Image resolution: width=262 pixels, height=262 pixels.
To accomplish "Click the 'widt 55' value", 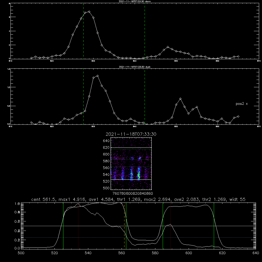I will click(x=237, y=199).
